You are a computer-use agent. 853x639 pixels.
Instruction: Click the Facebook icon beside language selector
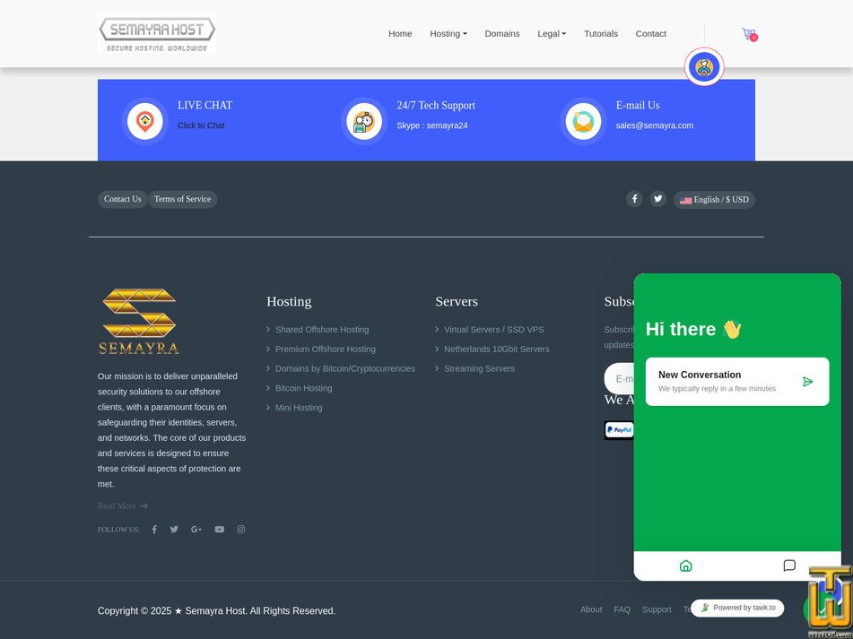(x=634, y=199)
